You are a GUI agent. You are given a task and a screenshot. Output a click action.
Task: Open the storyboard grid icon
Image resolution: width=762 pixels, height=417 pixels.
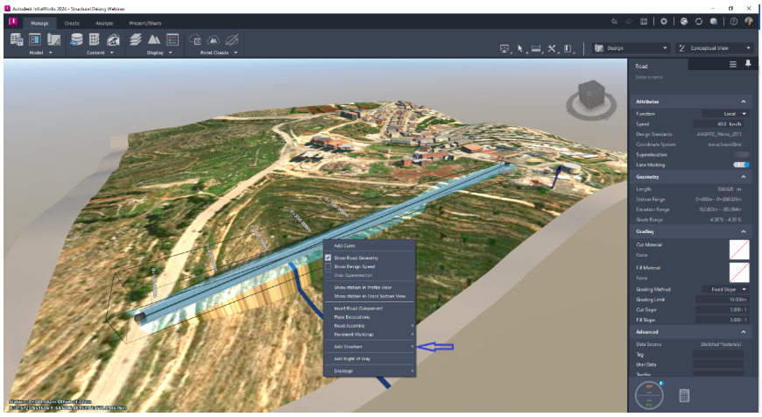pos(644,21)
